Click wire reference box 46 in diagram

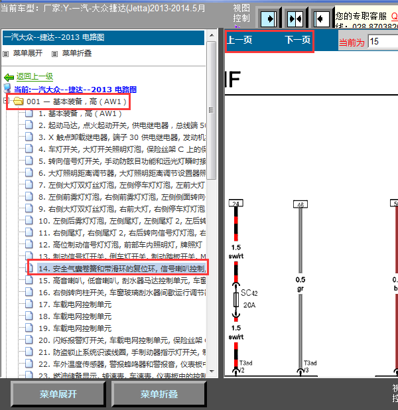[300, 204]
